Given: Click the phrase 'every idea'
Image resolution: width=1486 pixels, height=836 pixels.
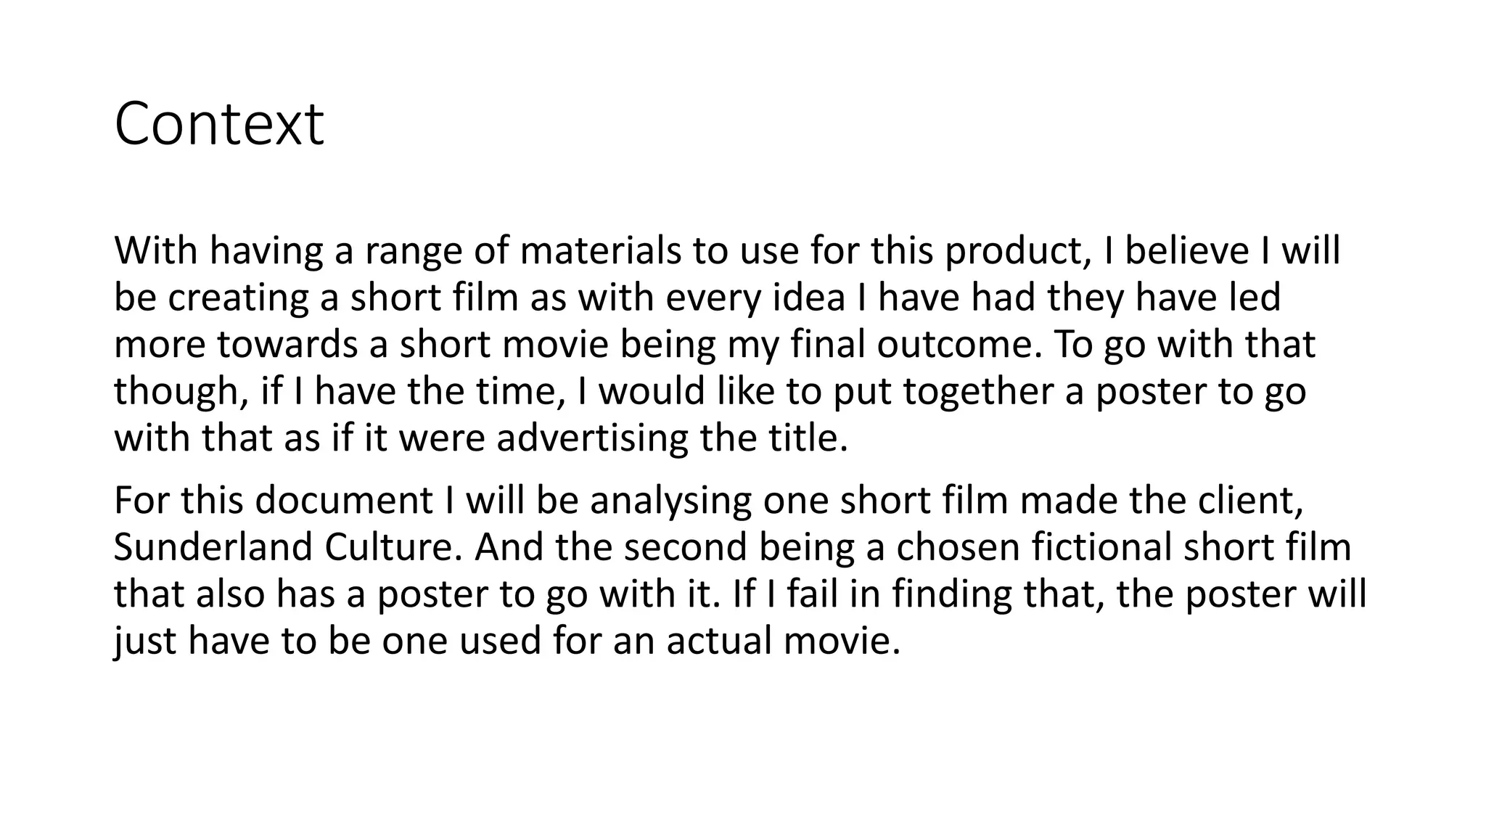Looking at the screenshot, I should (755, 298).
